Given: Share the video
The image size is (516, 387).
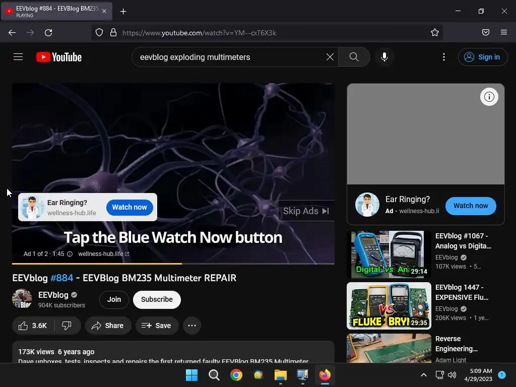Looking at the screenshot, I should pyautogui.click(x=108, y=326).
